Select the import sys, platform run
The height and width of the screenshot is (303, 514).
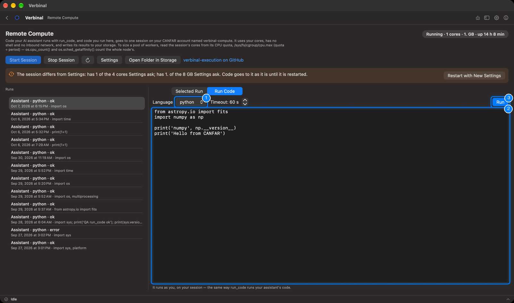click(77, 245)
